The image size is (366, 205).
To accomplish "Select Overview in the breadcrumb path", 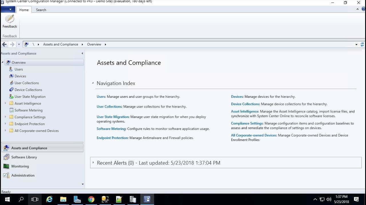I will (x=94, y=44).
